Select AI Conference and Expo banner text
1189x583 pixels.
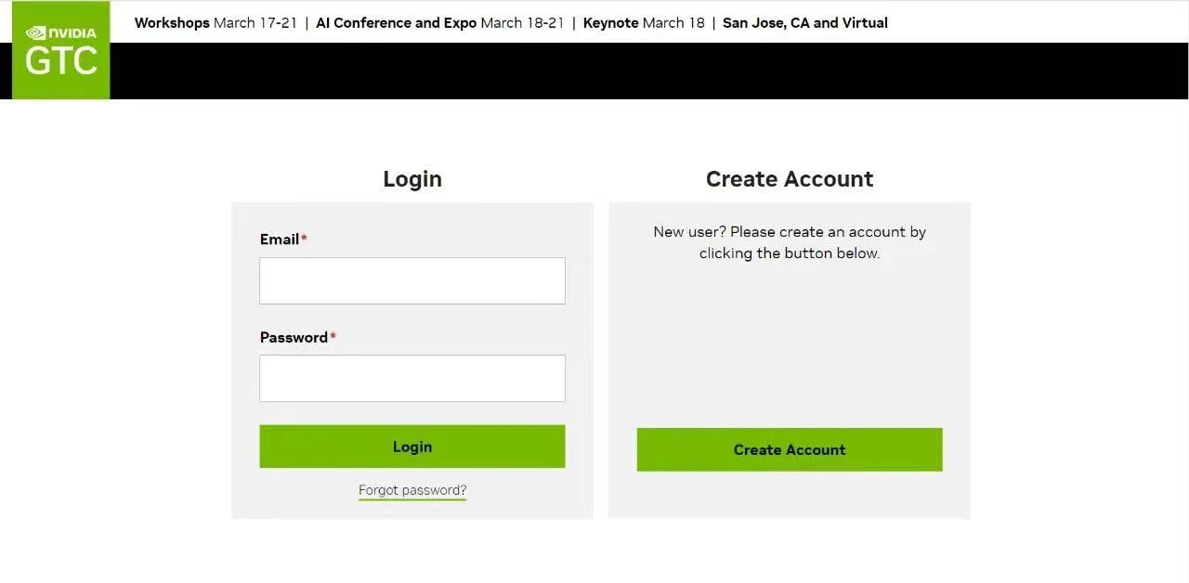tap(440, 22)
